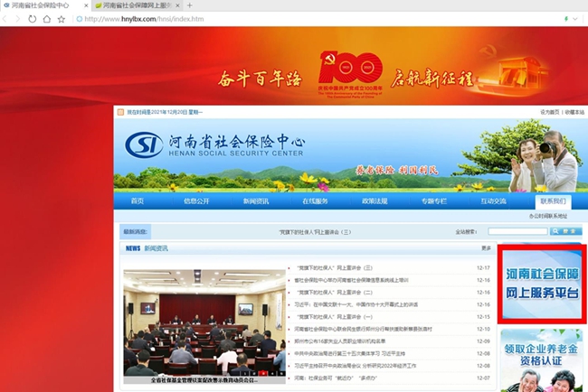This screenshot has height=392, width=588.
Task: Open news 习近平主持召开中央政治局会议…2022年经济工作
Action: (356, 366)
